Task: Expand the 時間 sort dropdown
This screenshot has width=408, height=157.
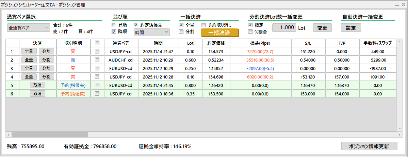Action: pyautogui.click(x=151, y=32)
